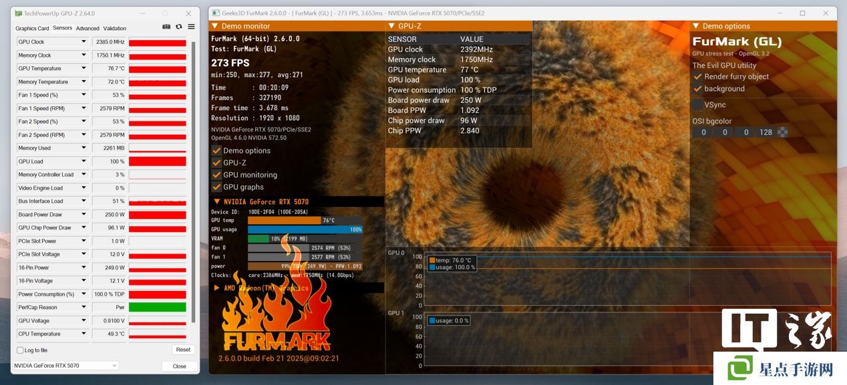Viewport: 847px width, 385px height.
Task: Switch to the Graphics Card tab
Action: pos(32,29)
